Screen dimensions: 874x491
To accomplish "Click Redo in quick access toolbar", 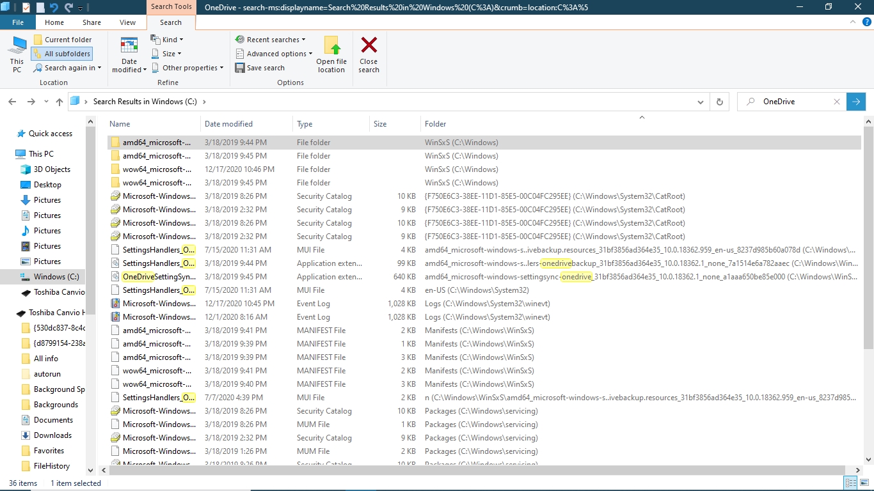I will pos(68,8).
